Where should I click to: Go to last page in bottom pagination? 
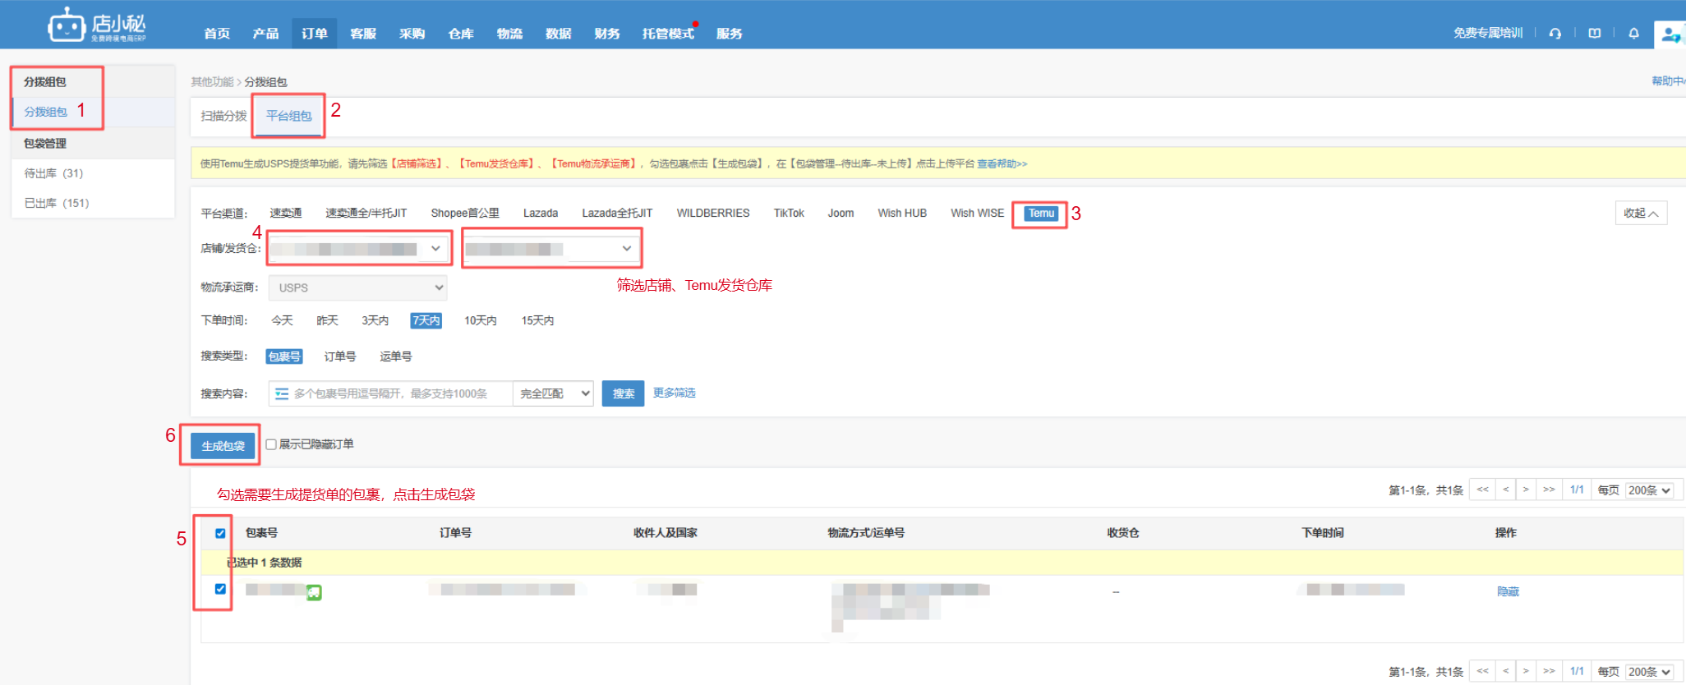1549,671
